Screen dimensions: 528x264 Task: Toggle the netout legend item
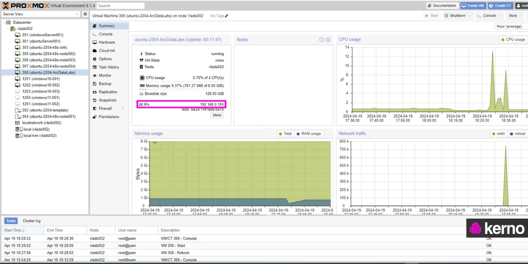[518, 134]
